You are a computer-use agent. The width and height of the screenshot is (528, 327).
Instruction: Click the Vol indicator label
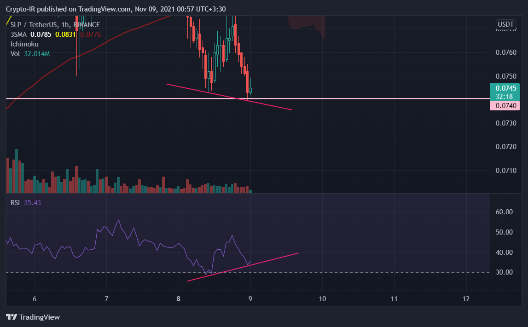click(x=15, y=54)
